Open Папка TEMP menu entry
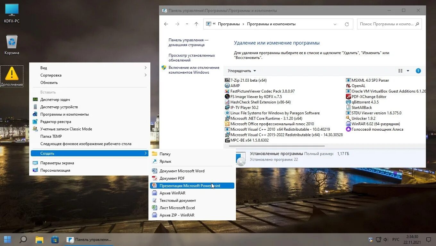 point(89,136)
